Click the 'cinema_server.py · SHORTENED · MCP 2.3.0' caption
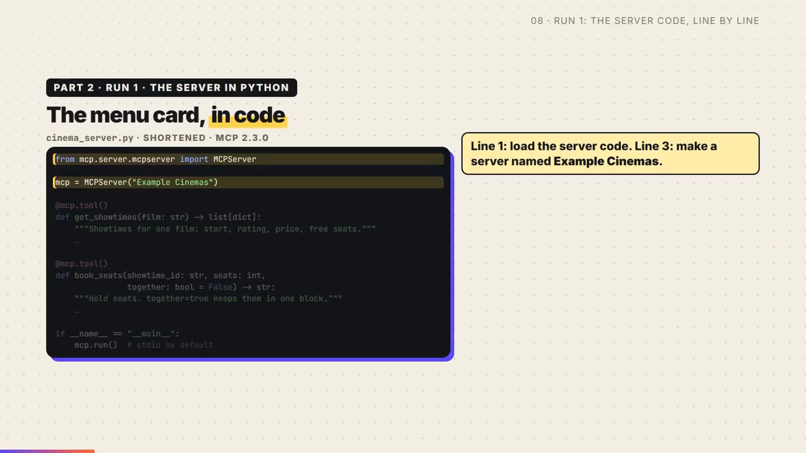This screenshot has height=453, width=806. [x=157, y=138]
